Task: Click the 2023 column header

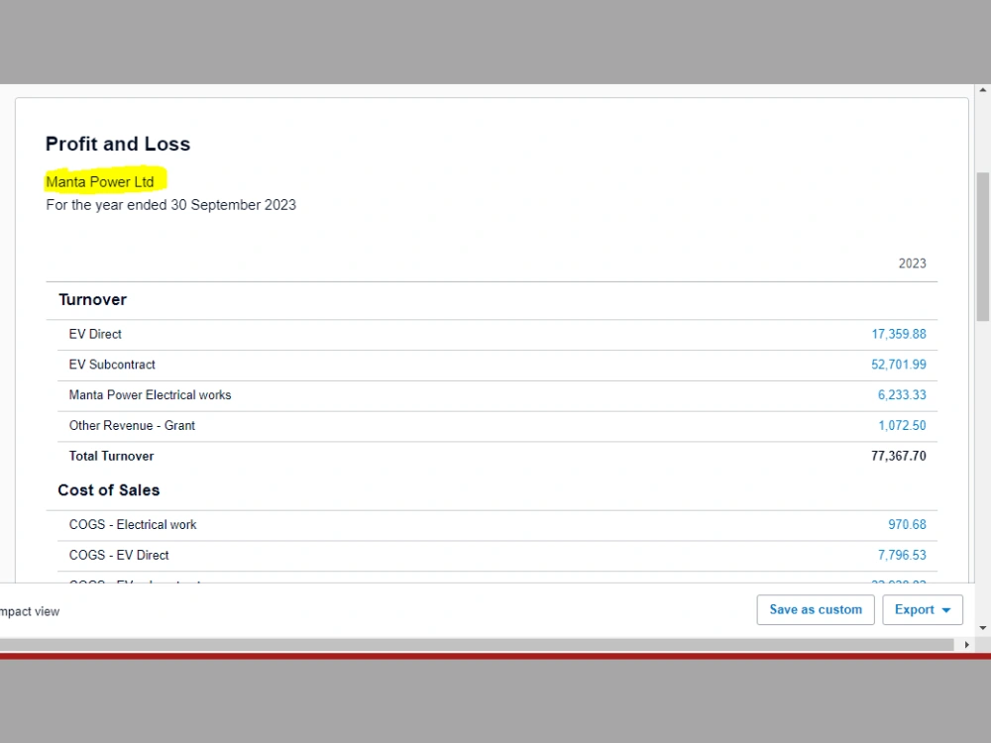Action: [912, 264]
